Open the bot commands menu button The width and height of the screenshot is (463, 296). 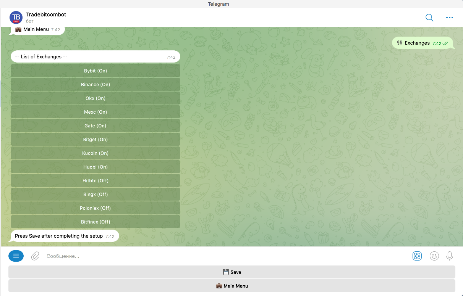click(16, 256)
